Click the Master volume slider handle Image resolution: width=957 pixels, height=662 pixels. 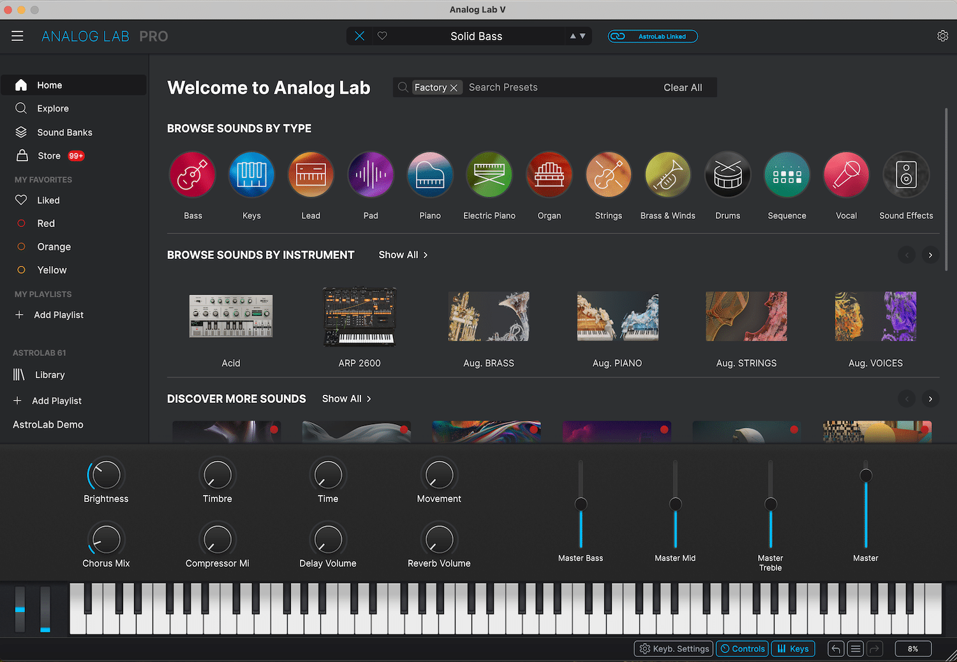(x=866, y=475)
